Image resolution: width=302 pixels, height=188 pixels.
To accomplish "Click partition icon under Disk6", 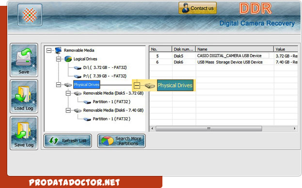I will click(x=87, y=119).
